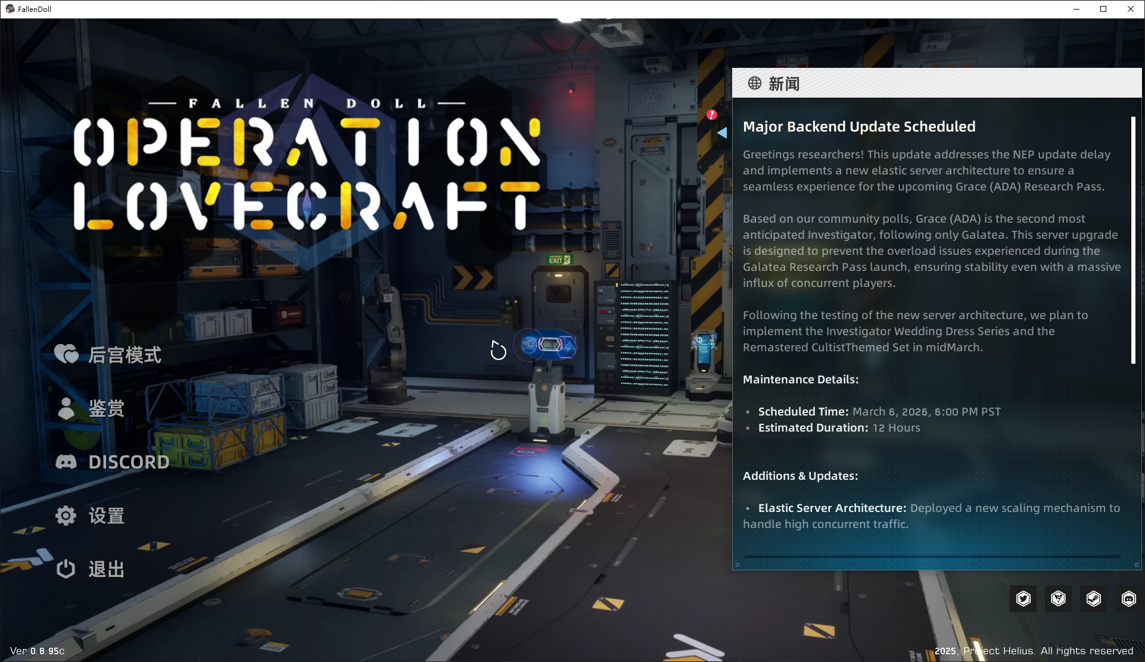Open DISCORD from the main menu
The width and height of the screenshot is (1145, 662).
click(129, 462)
